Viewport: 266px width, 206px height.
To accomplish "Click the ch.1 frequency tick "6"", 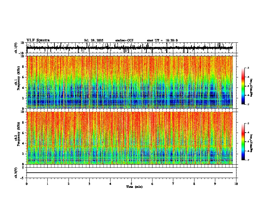I will [24, 77].
